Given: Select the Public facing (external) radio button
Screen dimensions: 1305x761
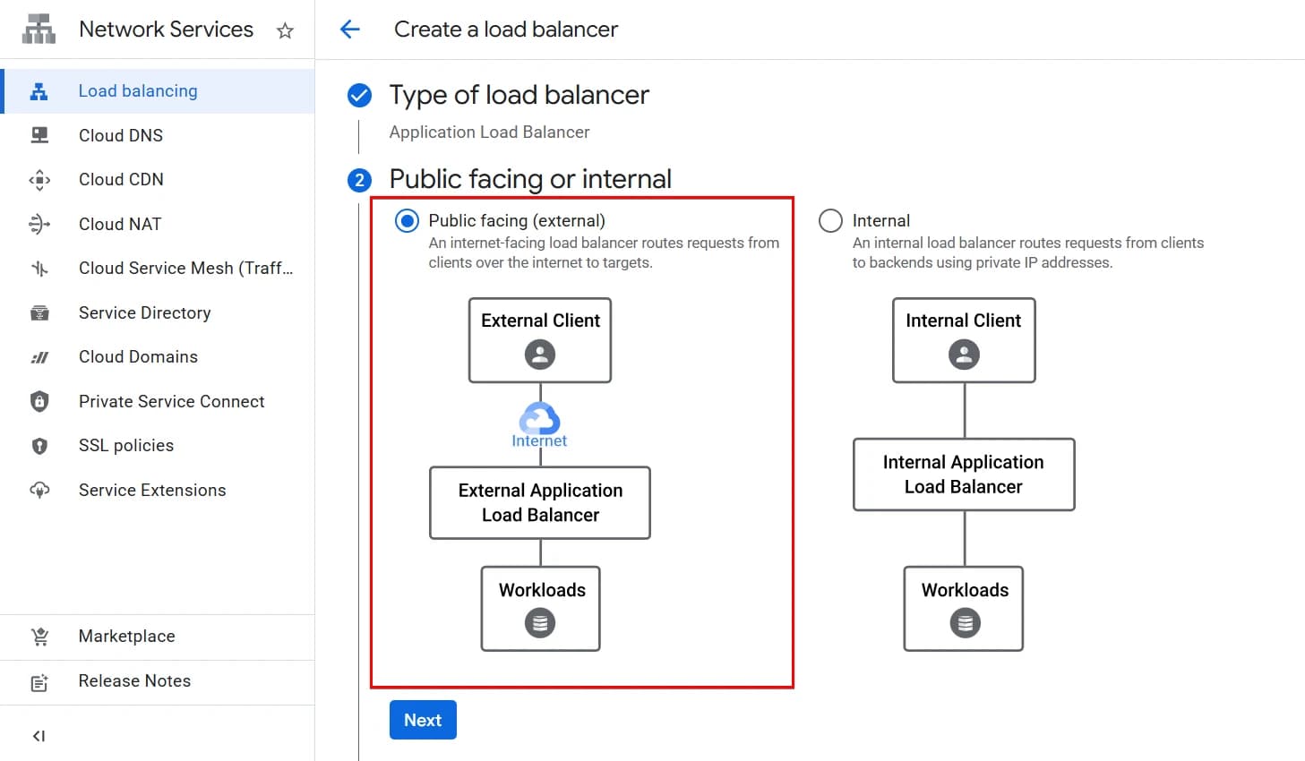Looking at the screenshot, I should [407, 220].
